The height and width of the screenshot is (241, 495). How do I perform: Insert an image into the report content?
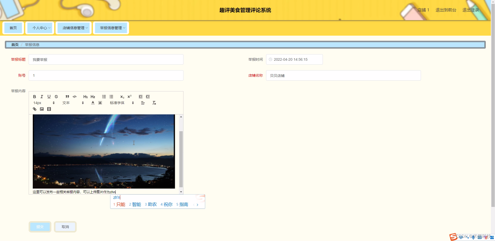click(42, 109)
